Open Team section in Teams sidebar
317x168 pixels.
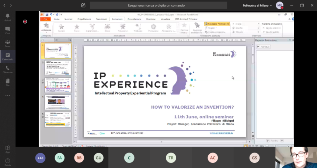point(8,43)
